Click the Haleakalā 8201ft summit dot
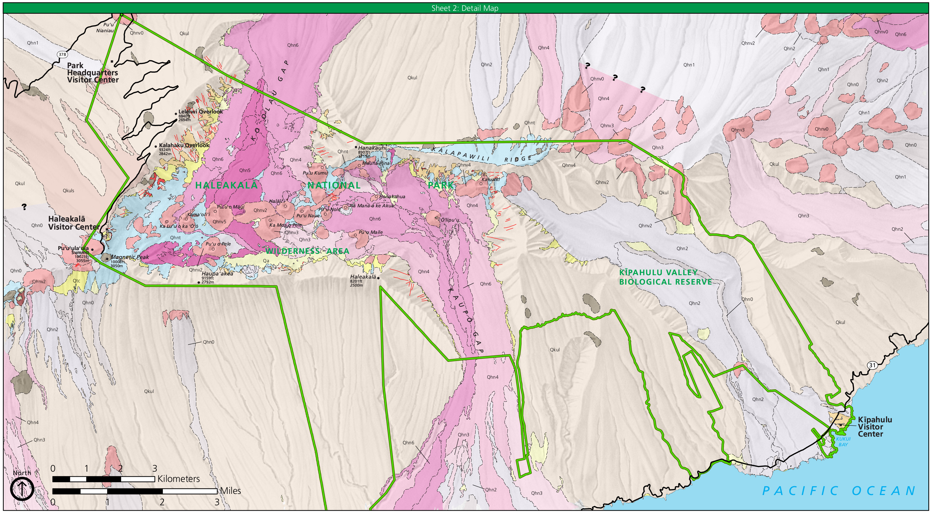Image resolution: width=932 pixels, height=513 pixels. pos(378,278)
